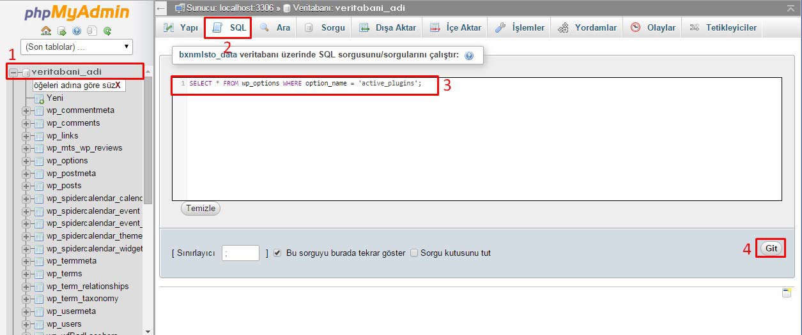This screenshot has height=335, width=802.
Task: Click the table icon next to wp_comments
Action: (39, 123)
